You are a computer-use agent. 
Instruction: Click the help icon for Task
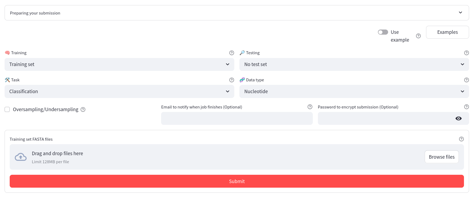click(232, 80)
